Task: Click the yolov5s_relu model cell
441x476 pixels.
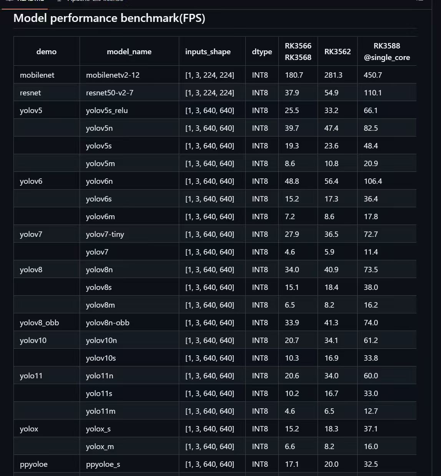Action: 107,111
